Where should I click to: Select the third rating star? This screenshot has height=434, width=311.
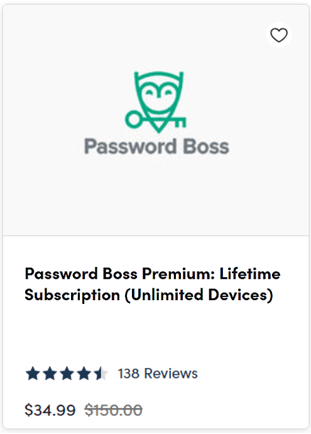67,373
